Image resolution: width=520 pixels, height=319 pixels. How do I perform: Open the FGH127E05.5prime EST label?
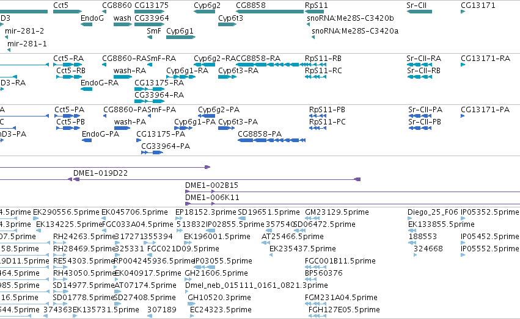(344, 310)
